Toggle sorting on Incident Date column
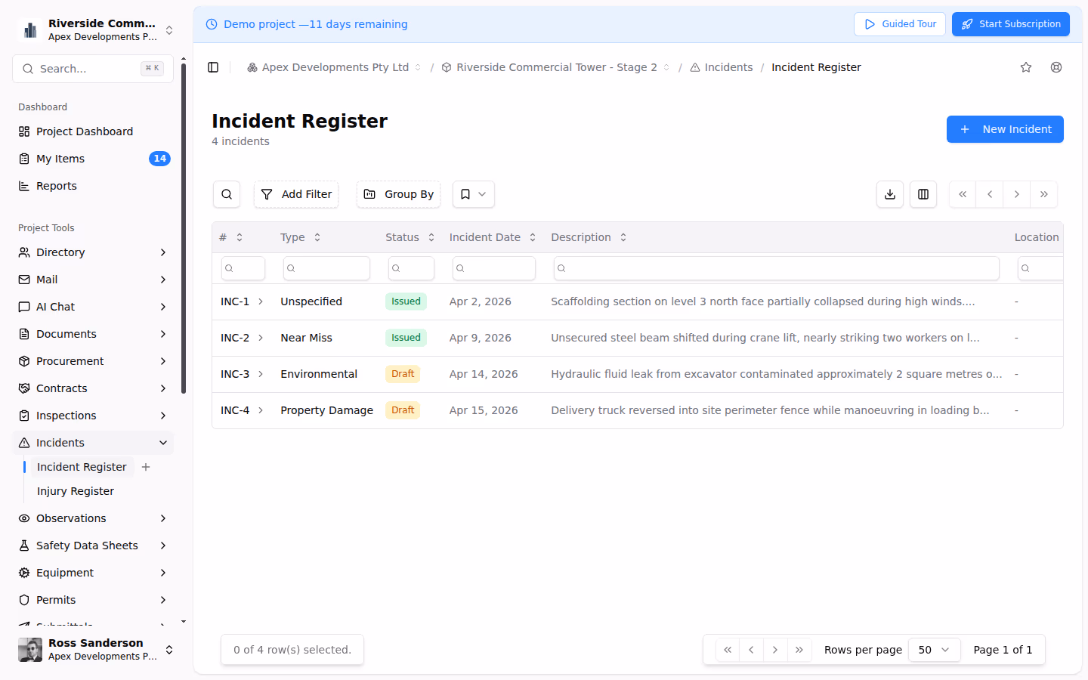Screen dimensions: 1088x680 click(x=533, y=236)
